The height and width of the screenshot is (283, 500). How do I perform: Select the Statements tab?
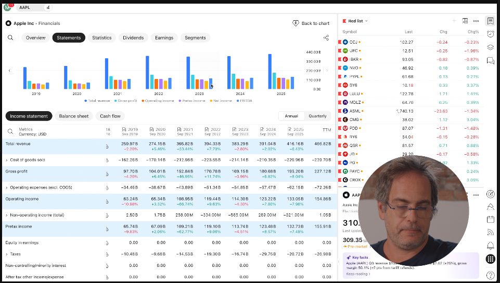click(69, 37)
